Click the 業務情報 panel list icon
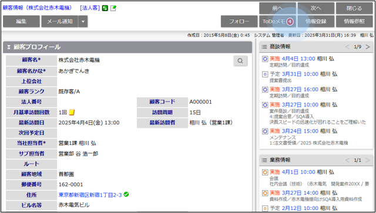The image size is (376, 213). pyautogui.click(x=264, y=160)
